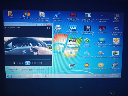Show hidden tray icons arrow
Viewport: 128px width, 96px height.
coord(93,76)
